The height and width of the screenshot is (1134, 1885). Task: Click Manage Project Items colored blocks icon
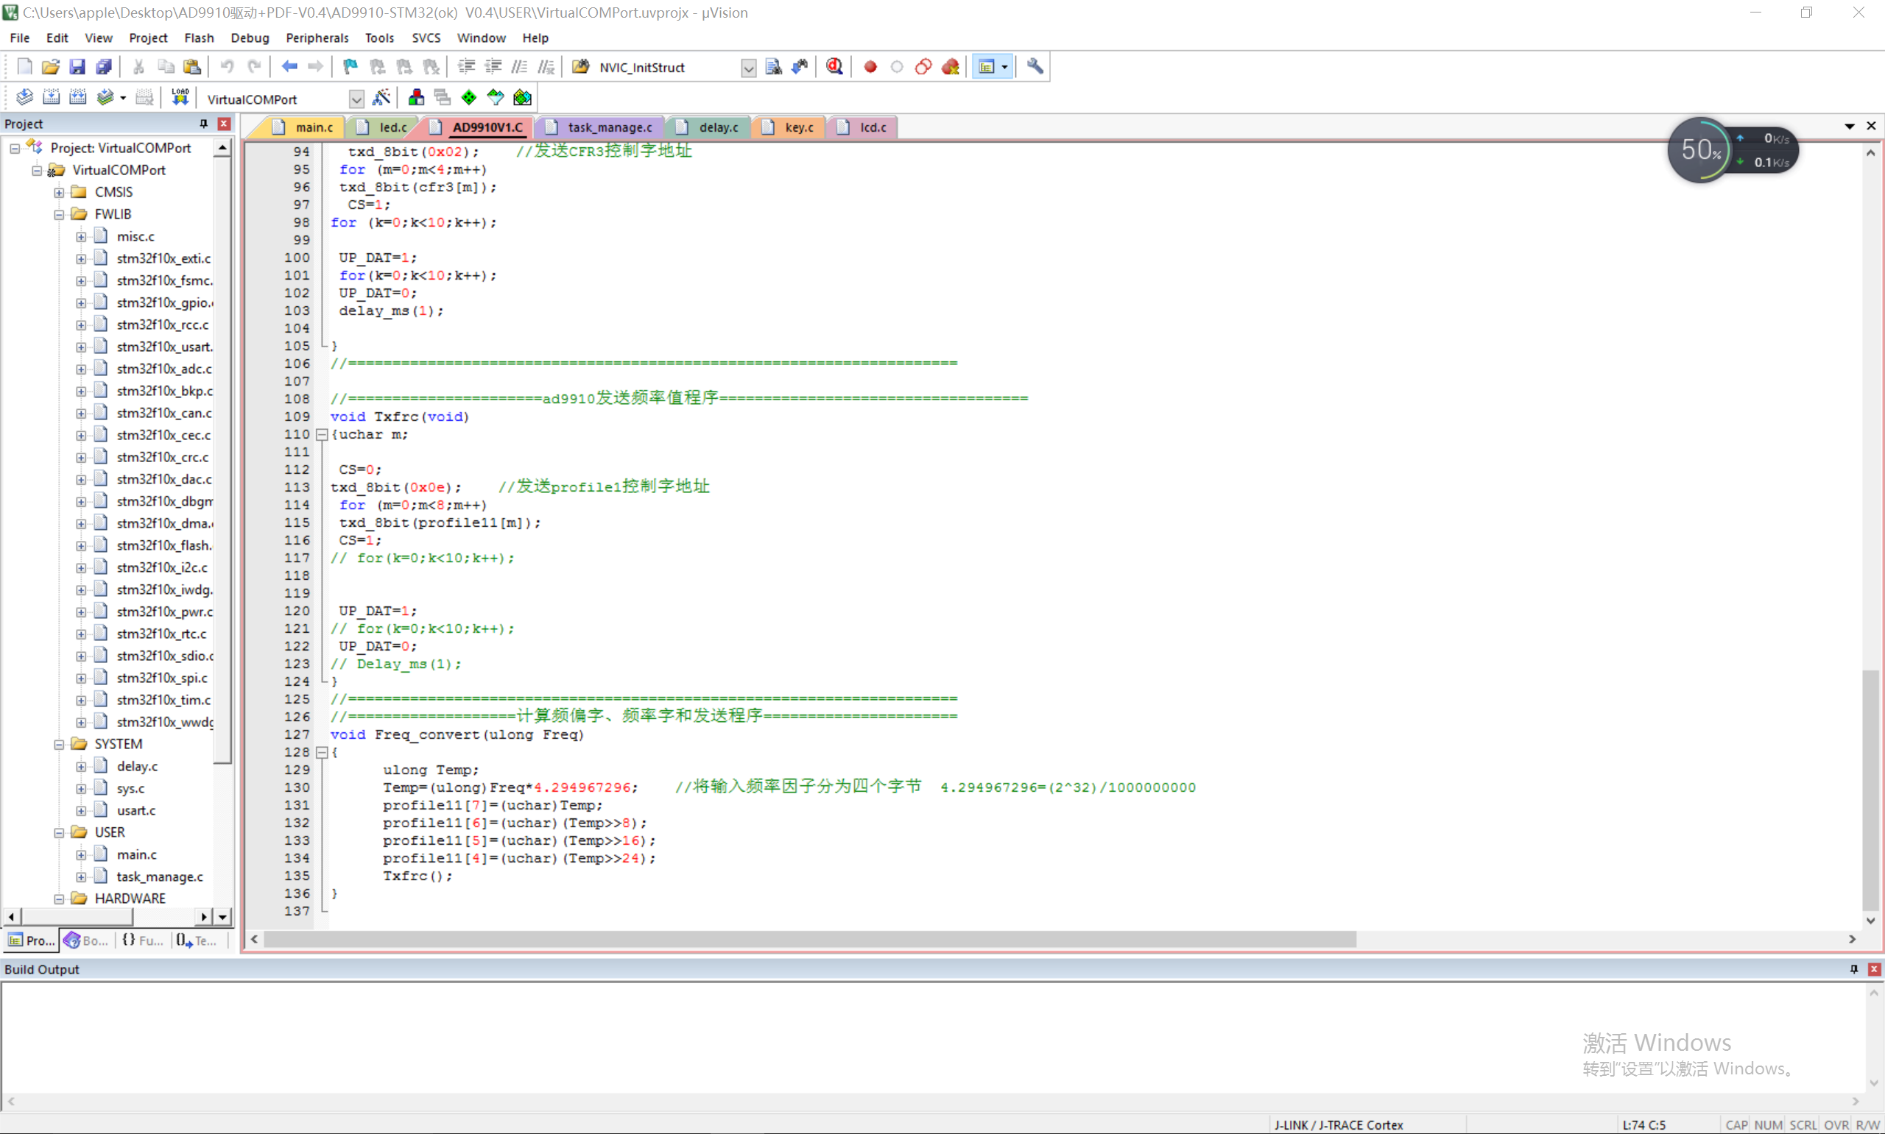pyautogui.click(x=416, y=98)
